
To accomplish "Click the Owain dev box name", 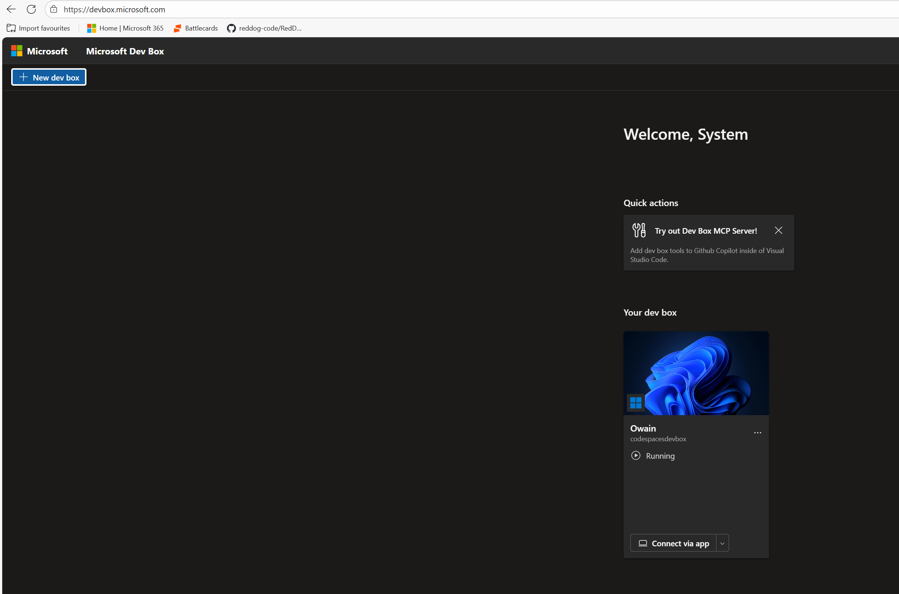I will pyautogui.click(x=643, y=428).
